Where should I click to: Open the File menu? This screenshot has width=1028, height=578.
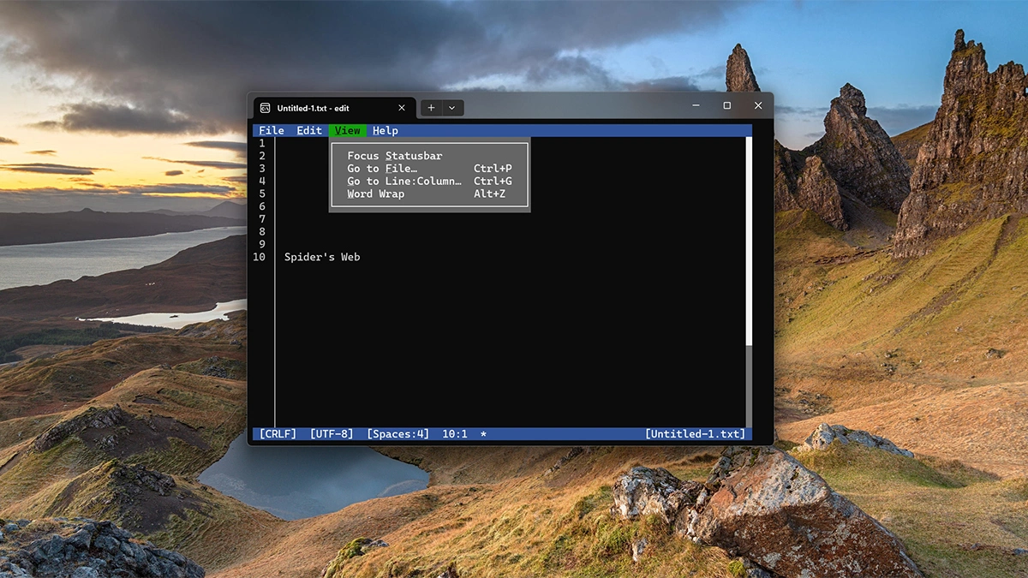tap(272, 131)
